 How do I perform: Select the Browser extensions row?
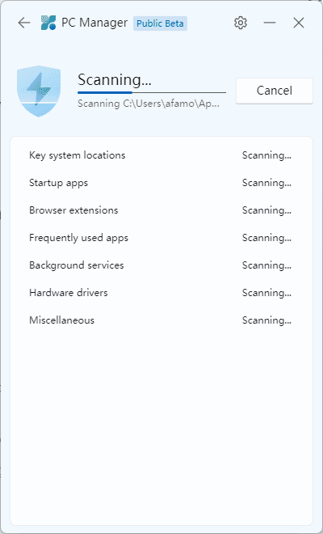[x=161, y=210]
